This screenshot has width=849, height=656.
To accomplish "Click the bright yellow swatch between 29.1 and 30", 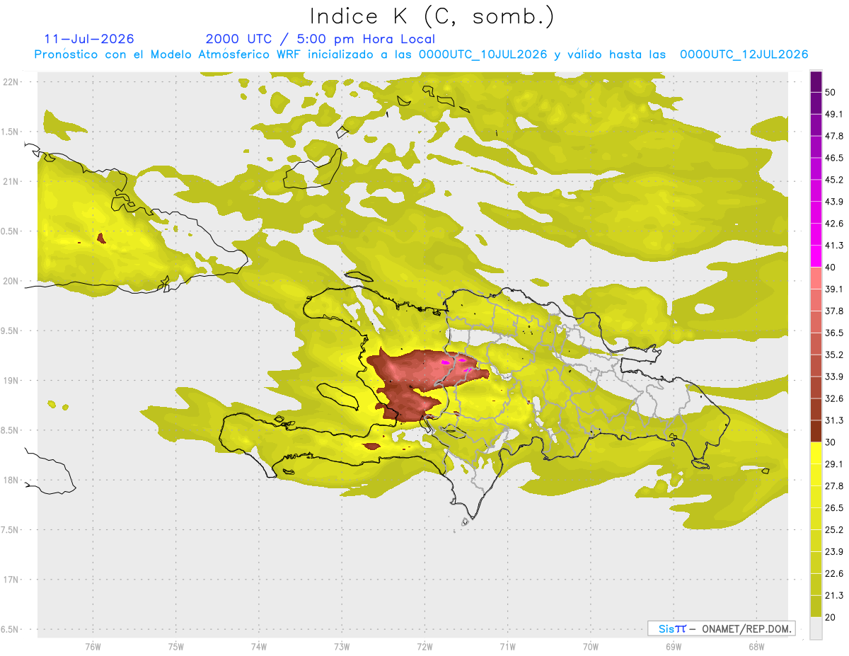I will (816, 454).
